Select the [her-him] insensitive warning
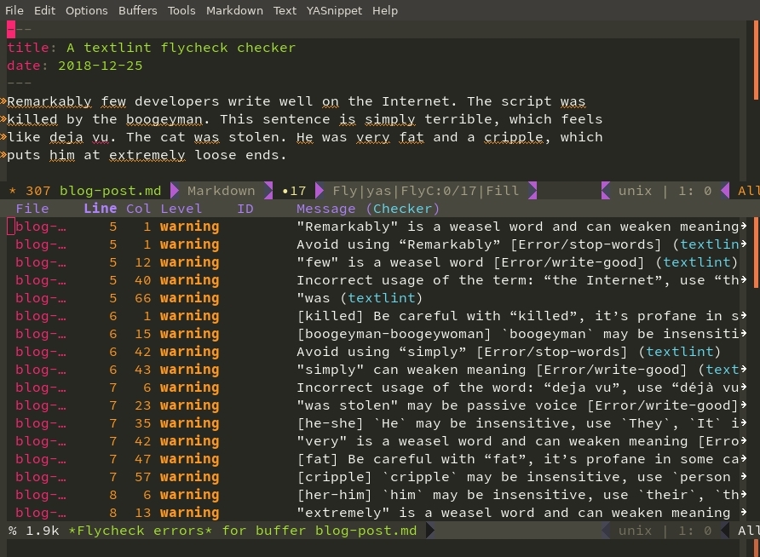 (377, 496)
